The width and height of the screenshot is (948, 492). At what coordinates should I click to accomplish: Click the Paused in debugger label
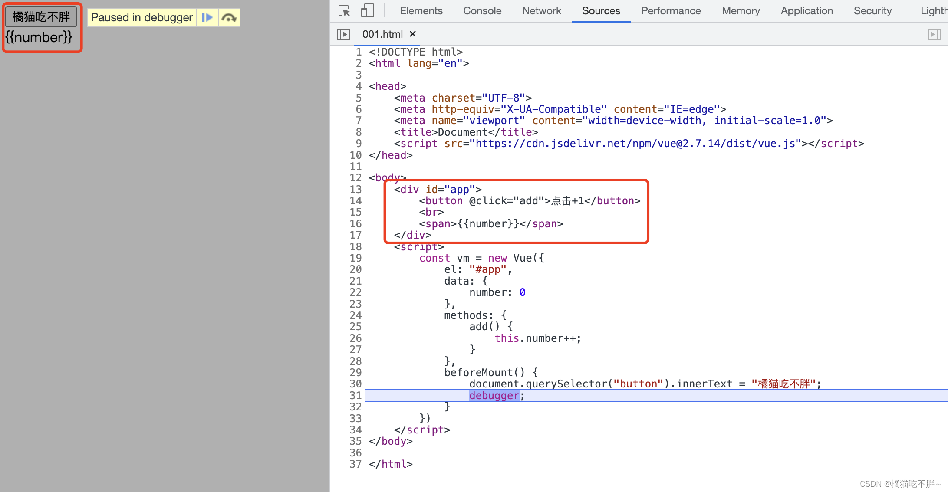(142, 17)
